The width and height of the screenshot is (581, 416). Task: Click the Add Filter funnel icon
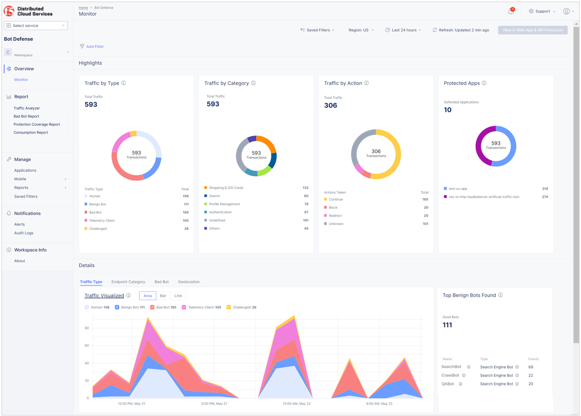[82, 46]
